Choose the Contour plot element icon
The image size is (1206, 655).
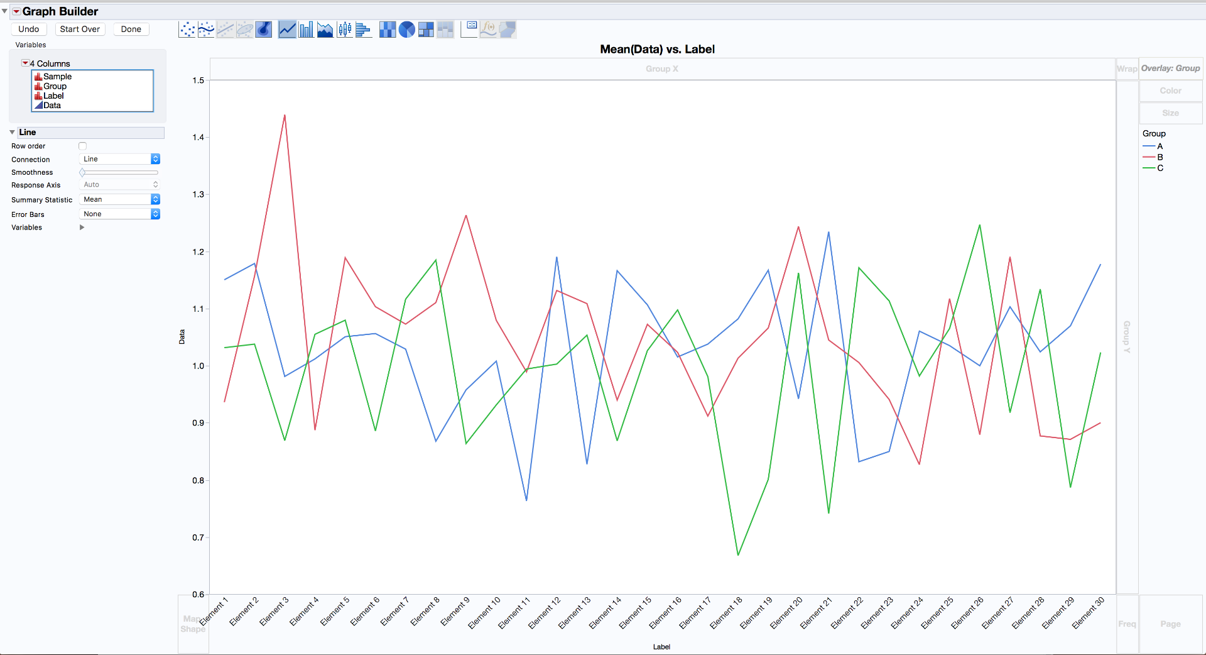pyautogui.click(x=264, y=30)
